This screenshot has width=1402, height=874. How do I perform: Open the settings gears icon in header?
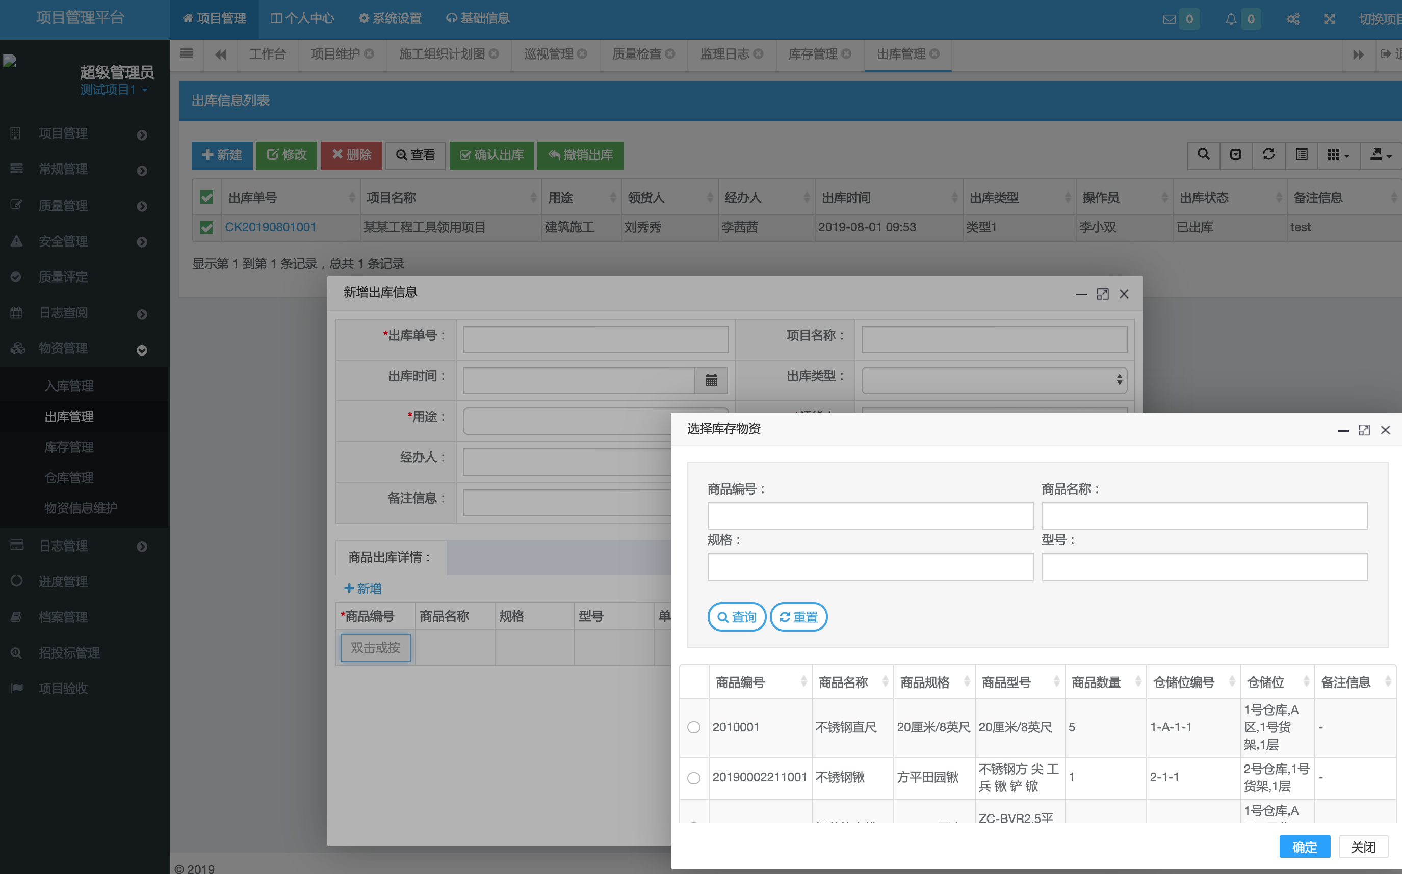coord(1292,19)
